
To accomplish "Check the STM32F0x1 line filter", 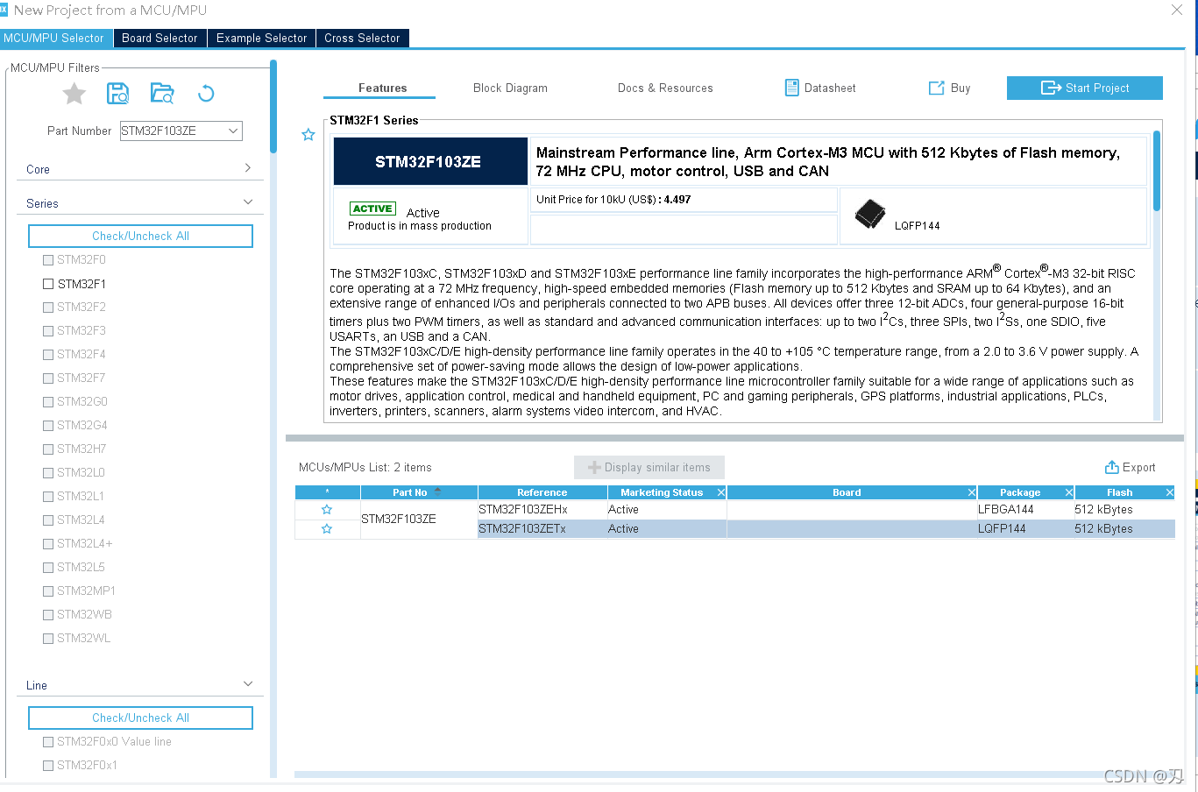I will [48, 766].
